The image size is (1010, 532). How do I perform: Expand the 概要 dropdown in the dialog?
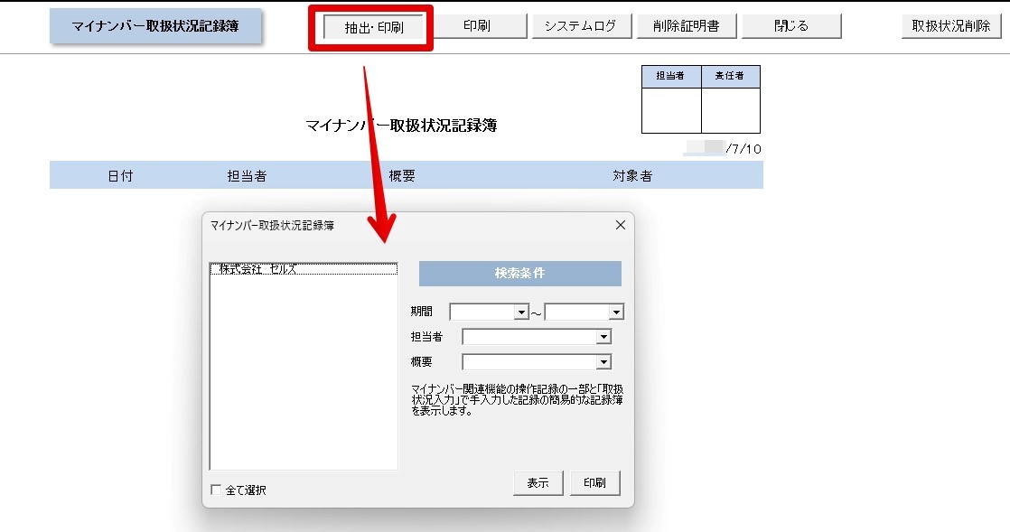603,362
